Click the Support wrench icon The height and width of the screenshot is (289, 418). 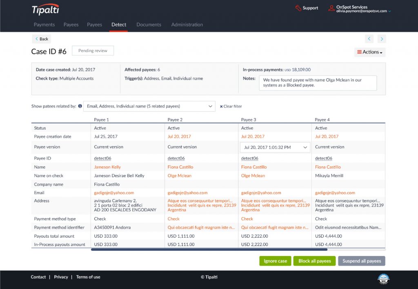298,8
